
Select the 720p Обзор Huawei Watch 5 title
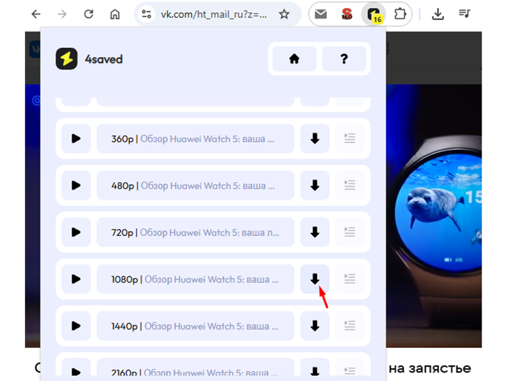(x=195, y=232)
